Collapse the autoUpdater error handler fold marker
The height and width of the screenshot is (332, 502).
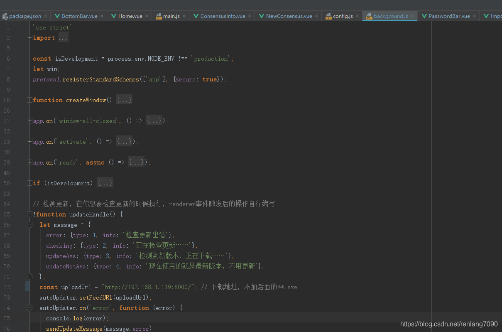tap(29, 308)
